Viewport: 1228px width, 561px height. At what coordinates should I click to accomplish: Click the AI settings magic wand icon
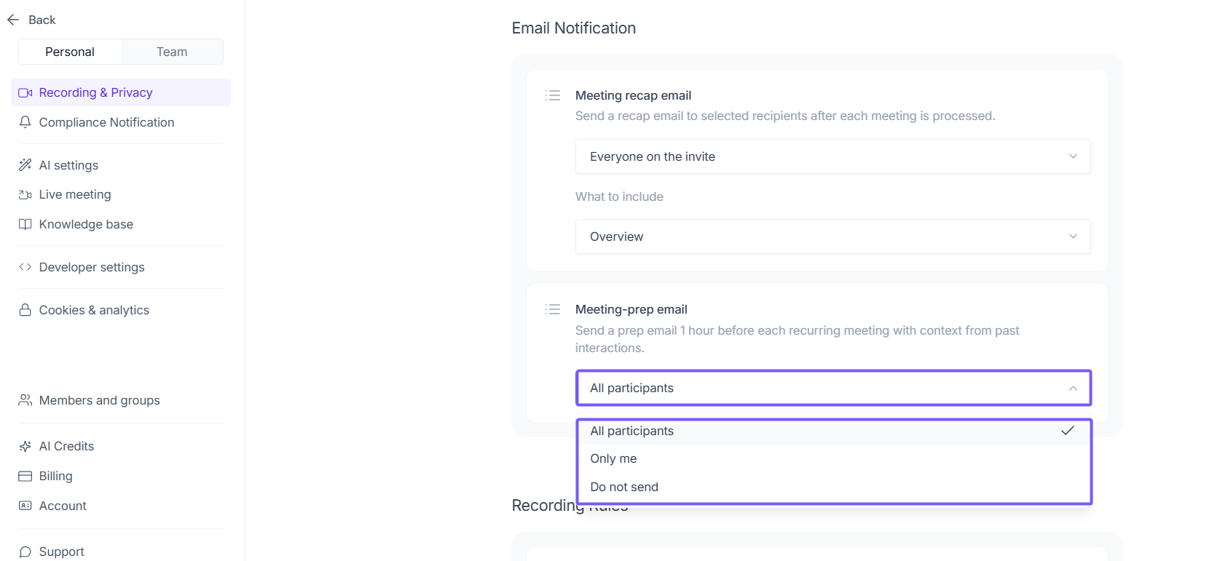(x=25, y=165)
